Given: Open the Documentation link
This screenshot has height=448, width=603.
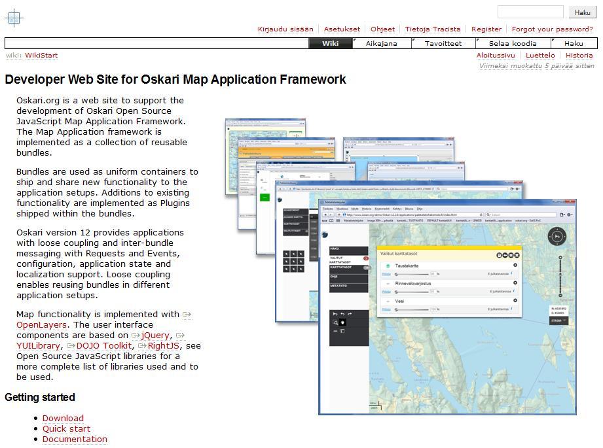Looking at the screenshot, I should (x=75, y=439).
